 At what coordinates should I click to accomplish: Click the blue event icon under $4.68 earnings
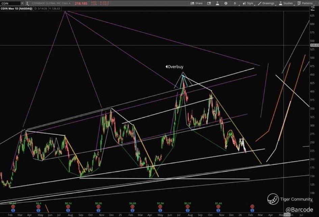[x=132, y=210]
